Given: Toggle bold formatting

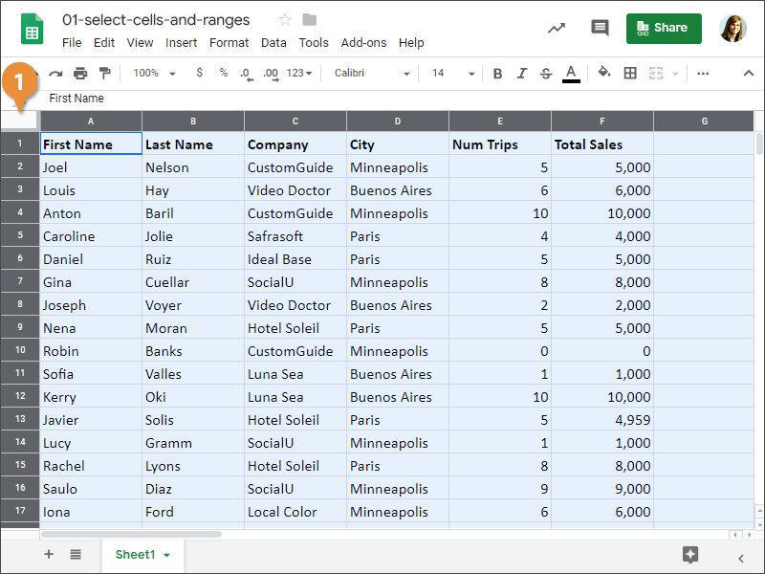Looking at the screenshot, I should (496, 73).
